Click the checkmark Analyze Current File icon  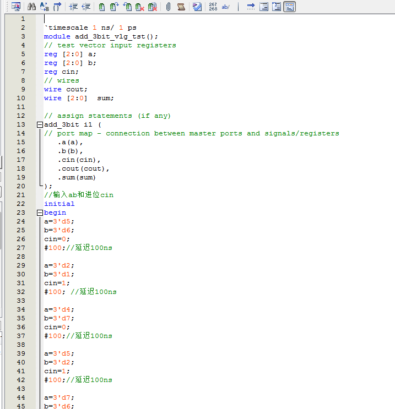pos(197,7)
